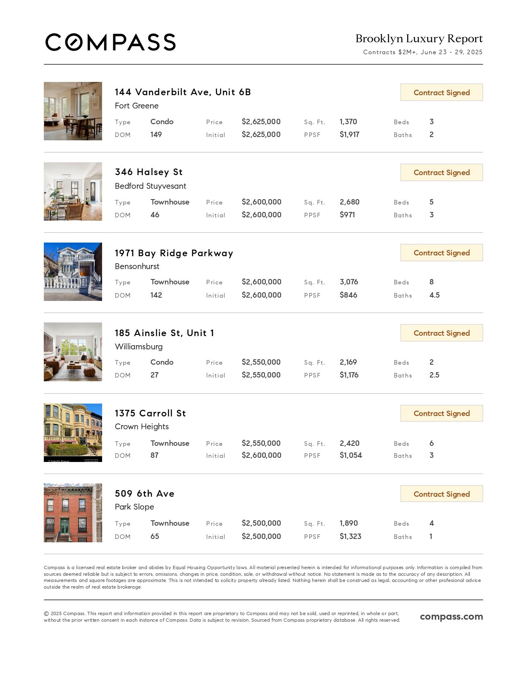
Task: Click Contract Signed badge for 509 6th Ave
Action: click(x=441, y=494)
